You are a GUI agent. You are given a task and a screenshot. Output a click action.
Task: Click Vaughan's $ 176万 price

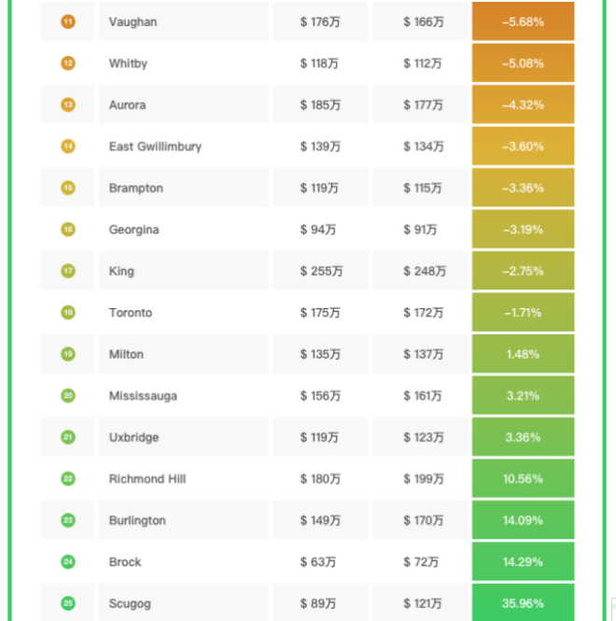point(320,21)
